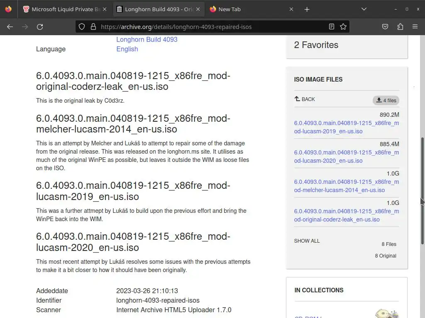The width and height of the screenshot is (425, 318).
Task: Open the English language link
Action: (x=127, y=49)
